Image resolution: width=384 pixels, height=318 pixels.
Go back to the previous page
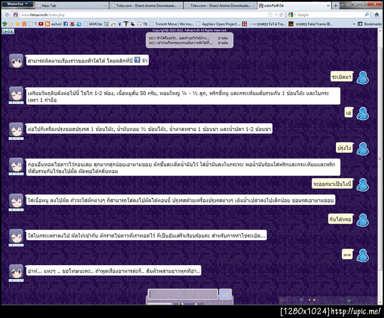7,15
